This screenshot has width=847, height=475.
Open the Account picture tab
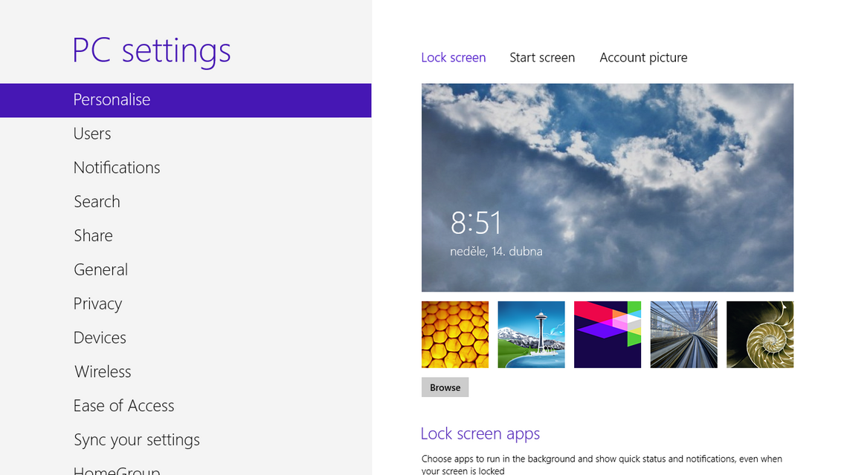coord(643,58)
